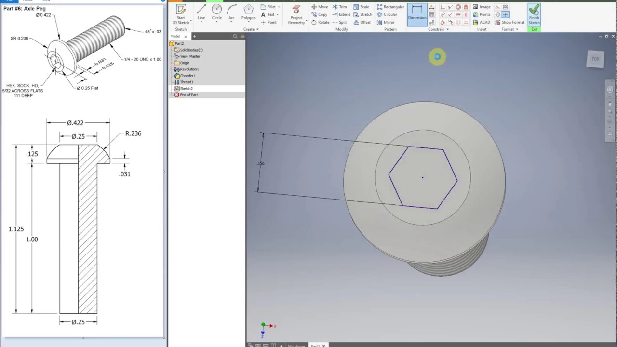
Task: Open the My Home tab
Action: coord(296,346)
